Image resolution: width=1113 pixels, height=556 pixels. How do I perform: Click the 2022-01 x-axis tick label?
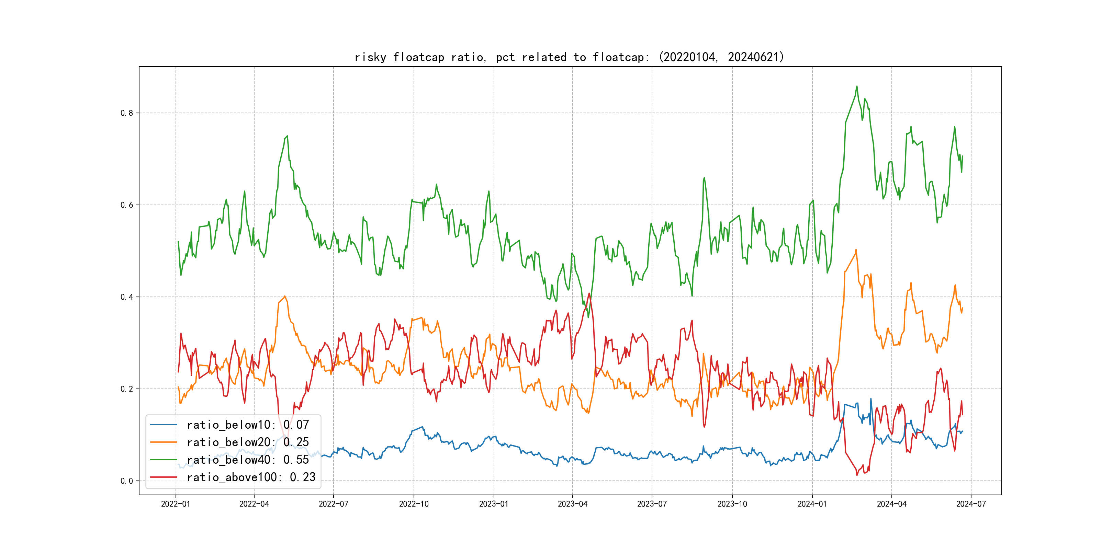click(176, 504)
